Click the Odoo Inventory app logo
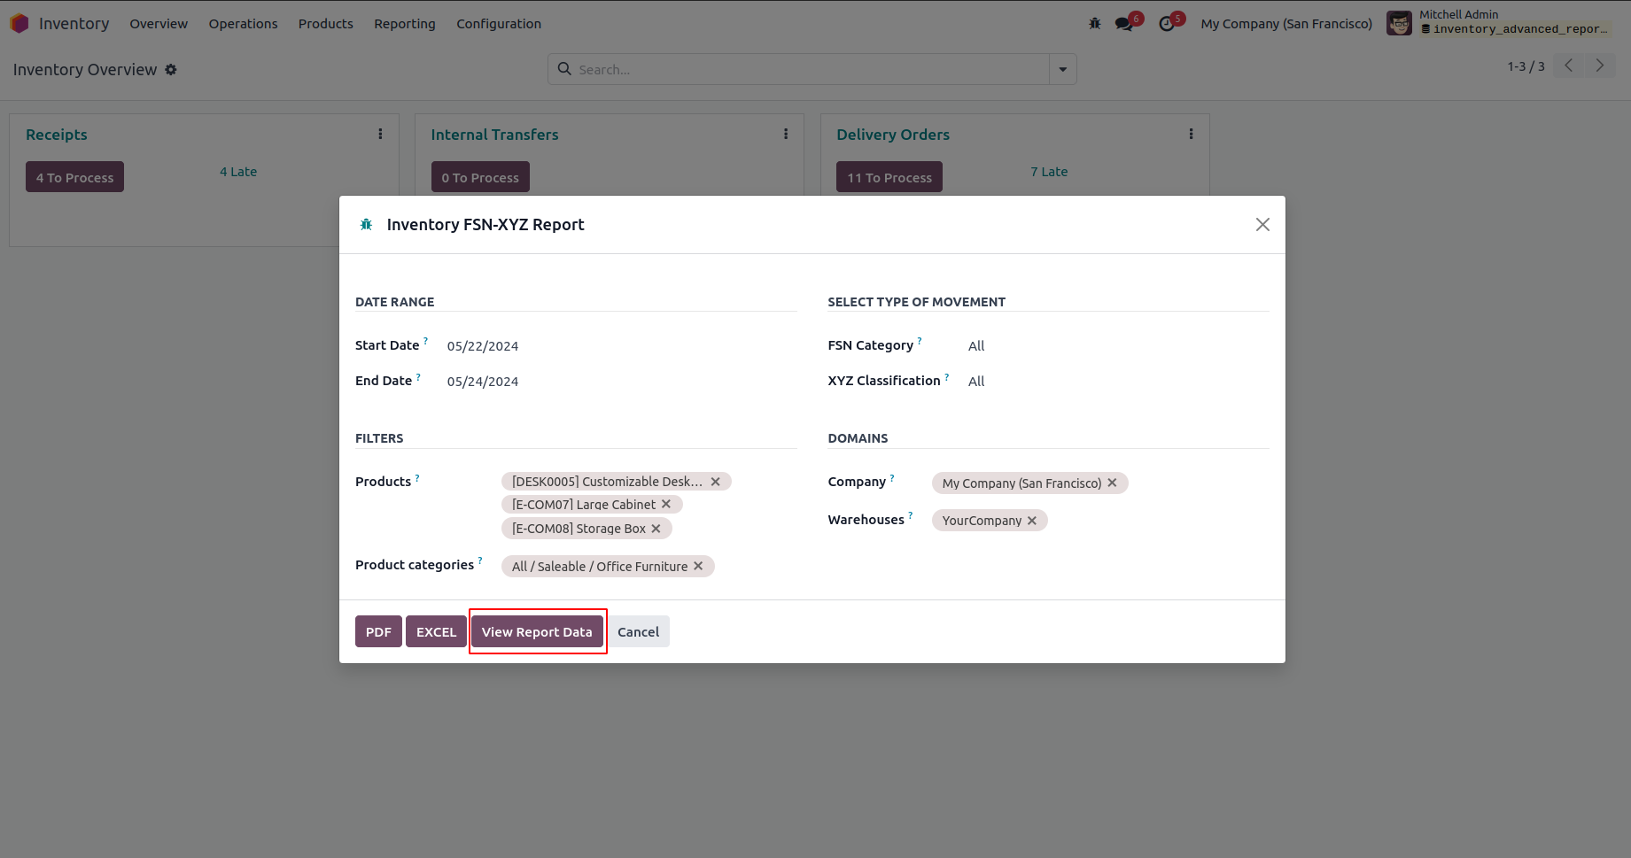This screenshot has height=858, width=1631. 19,23
